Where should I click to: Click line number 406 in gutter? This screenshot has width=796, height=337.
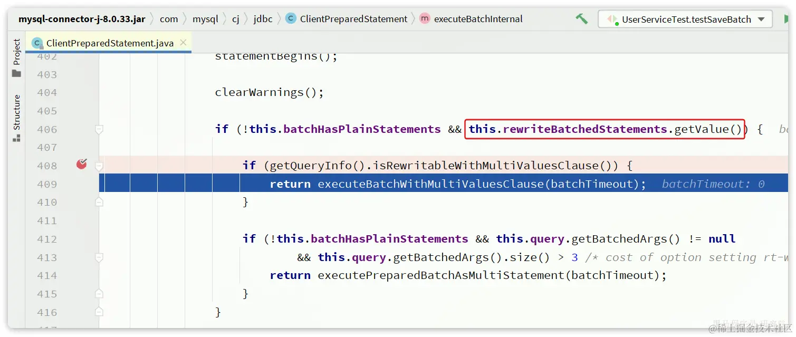click(x=47, y=129)
